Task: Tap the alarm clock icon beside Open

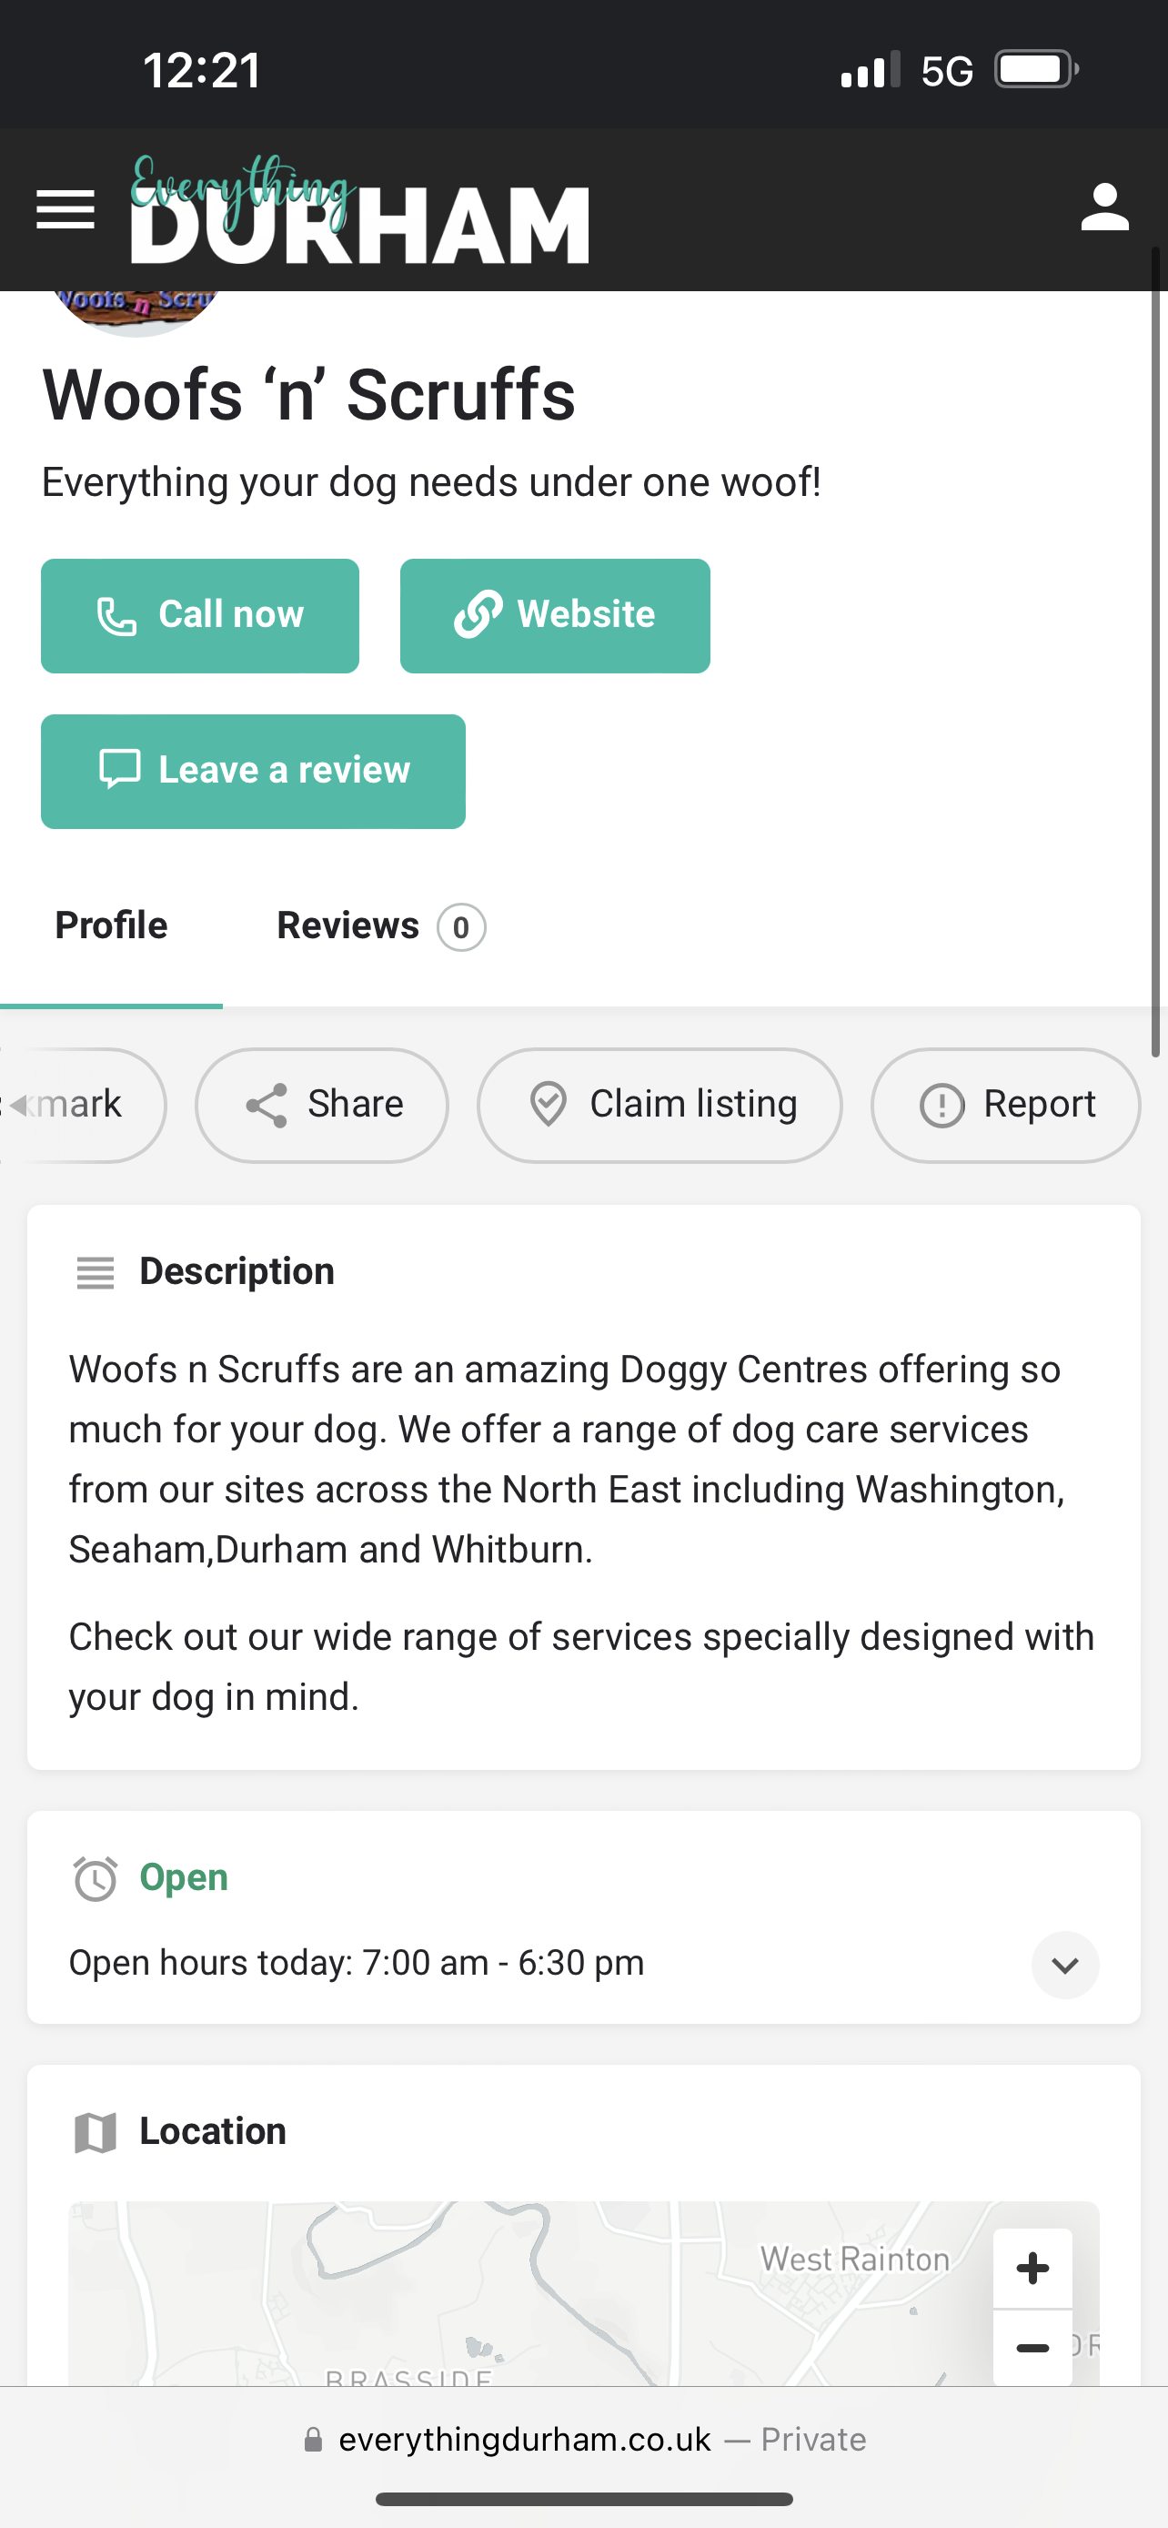Action: (x=96, y=1878)
